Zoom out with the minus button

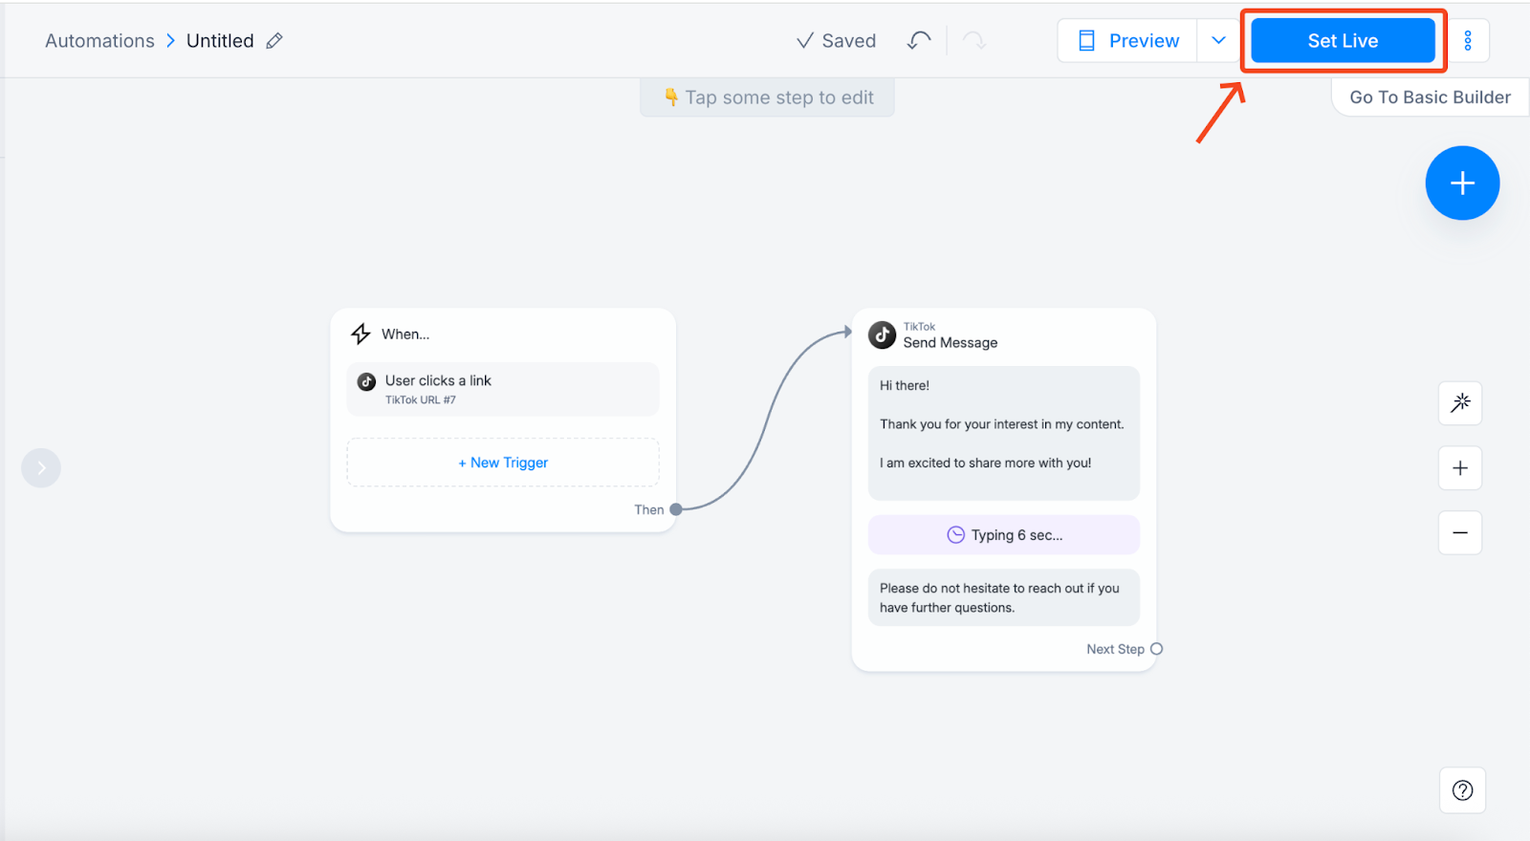point(1460,532)
